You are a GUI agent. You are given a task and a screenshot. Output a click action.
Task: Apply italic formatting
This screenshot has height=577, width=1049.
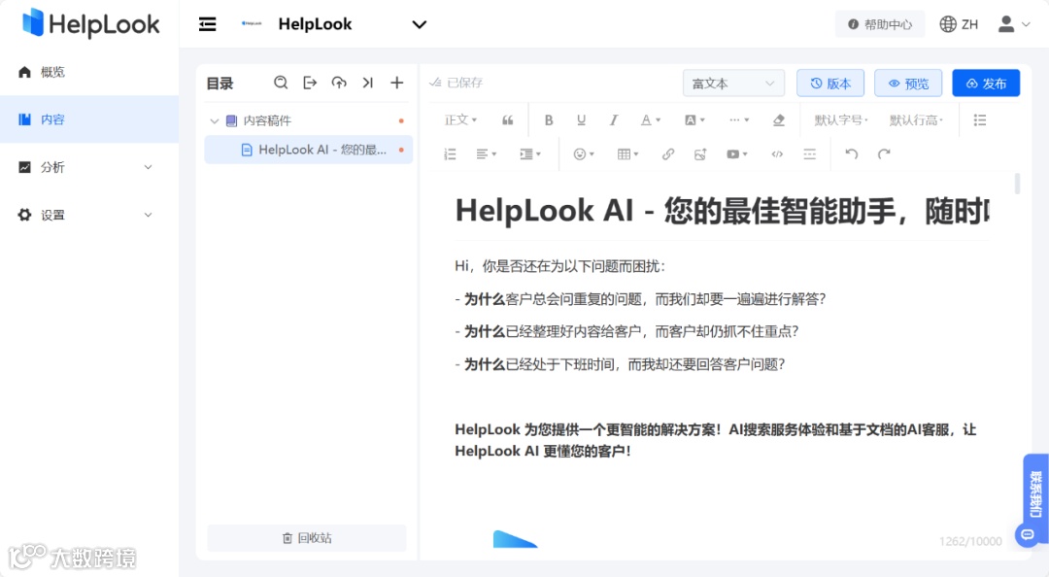click(613, 119)
